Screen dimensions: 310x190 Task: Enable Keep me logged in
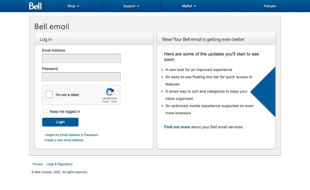click(45, 111)
